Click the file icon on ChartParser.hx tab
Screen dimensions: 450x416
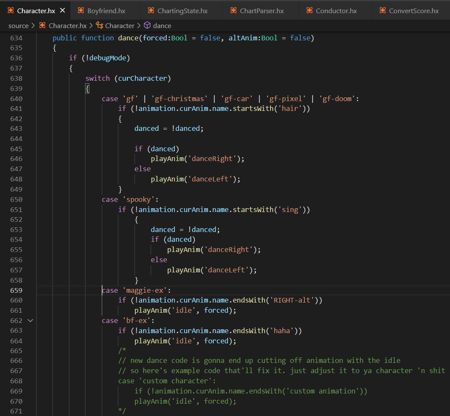click(x=233, y=11)
